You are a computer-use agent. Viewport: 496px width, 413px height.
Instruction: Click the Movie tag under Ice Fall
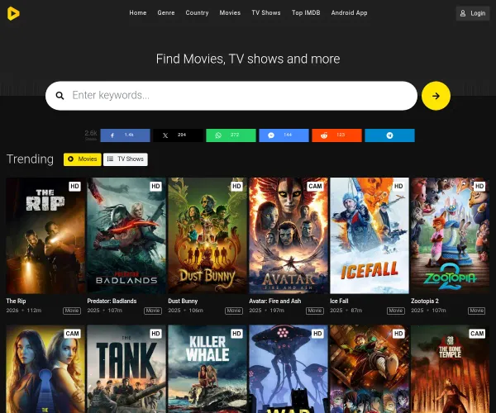tap(396, 311)
